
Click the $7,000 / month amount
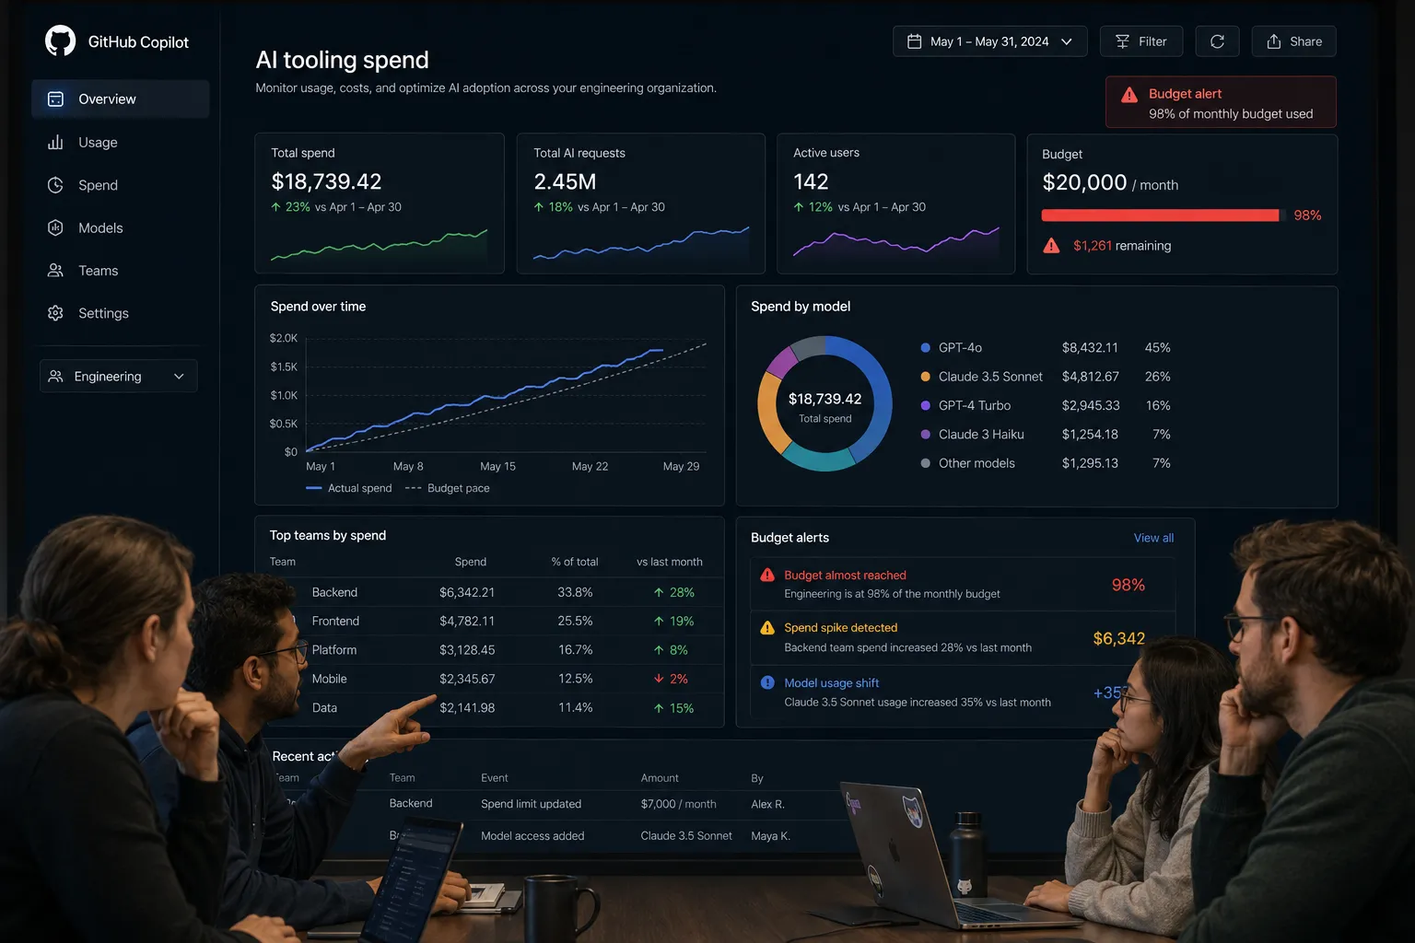tap(678, 804)
